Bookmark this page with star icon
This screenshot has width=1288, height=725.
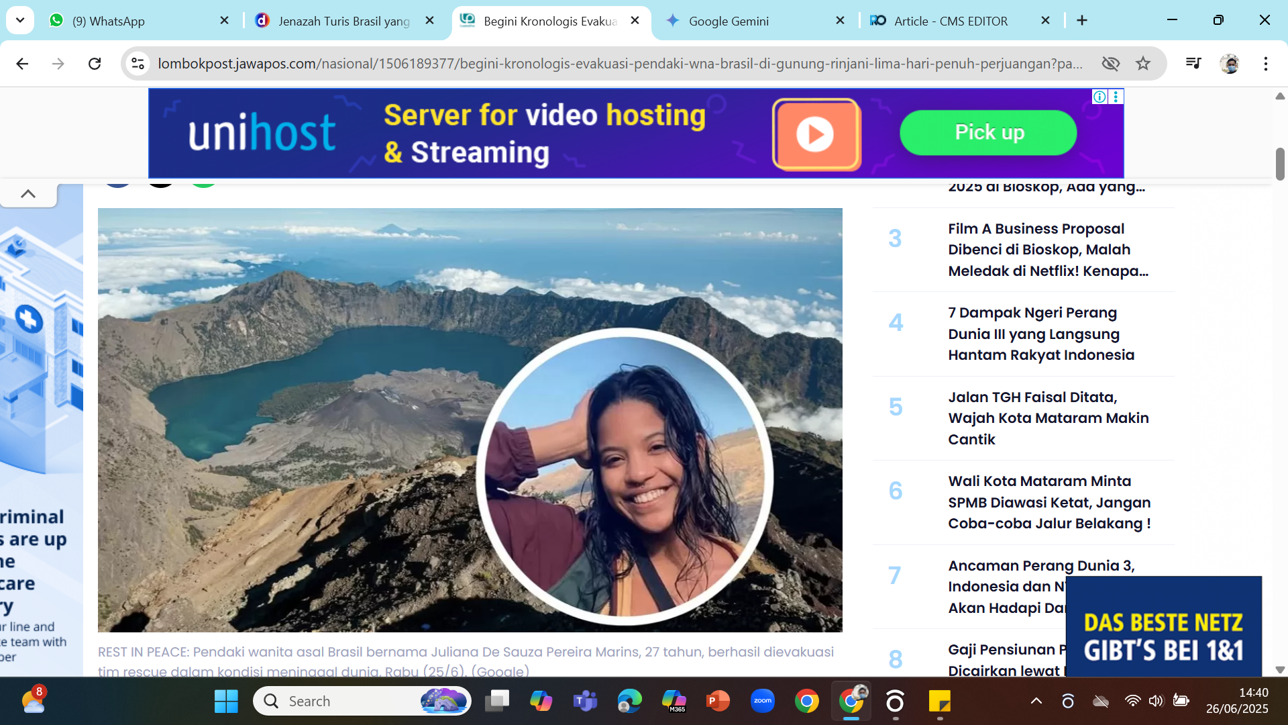pos(1143,64)
